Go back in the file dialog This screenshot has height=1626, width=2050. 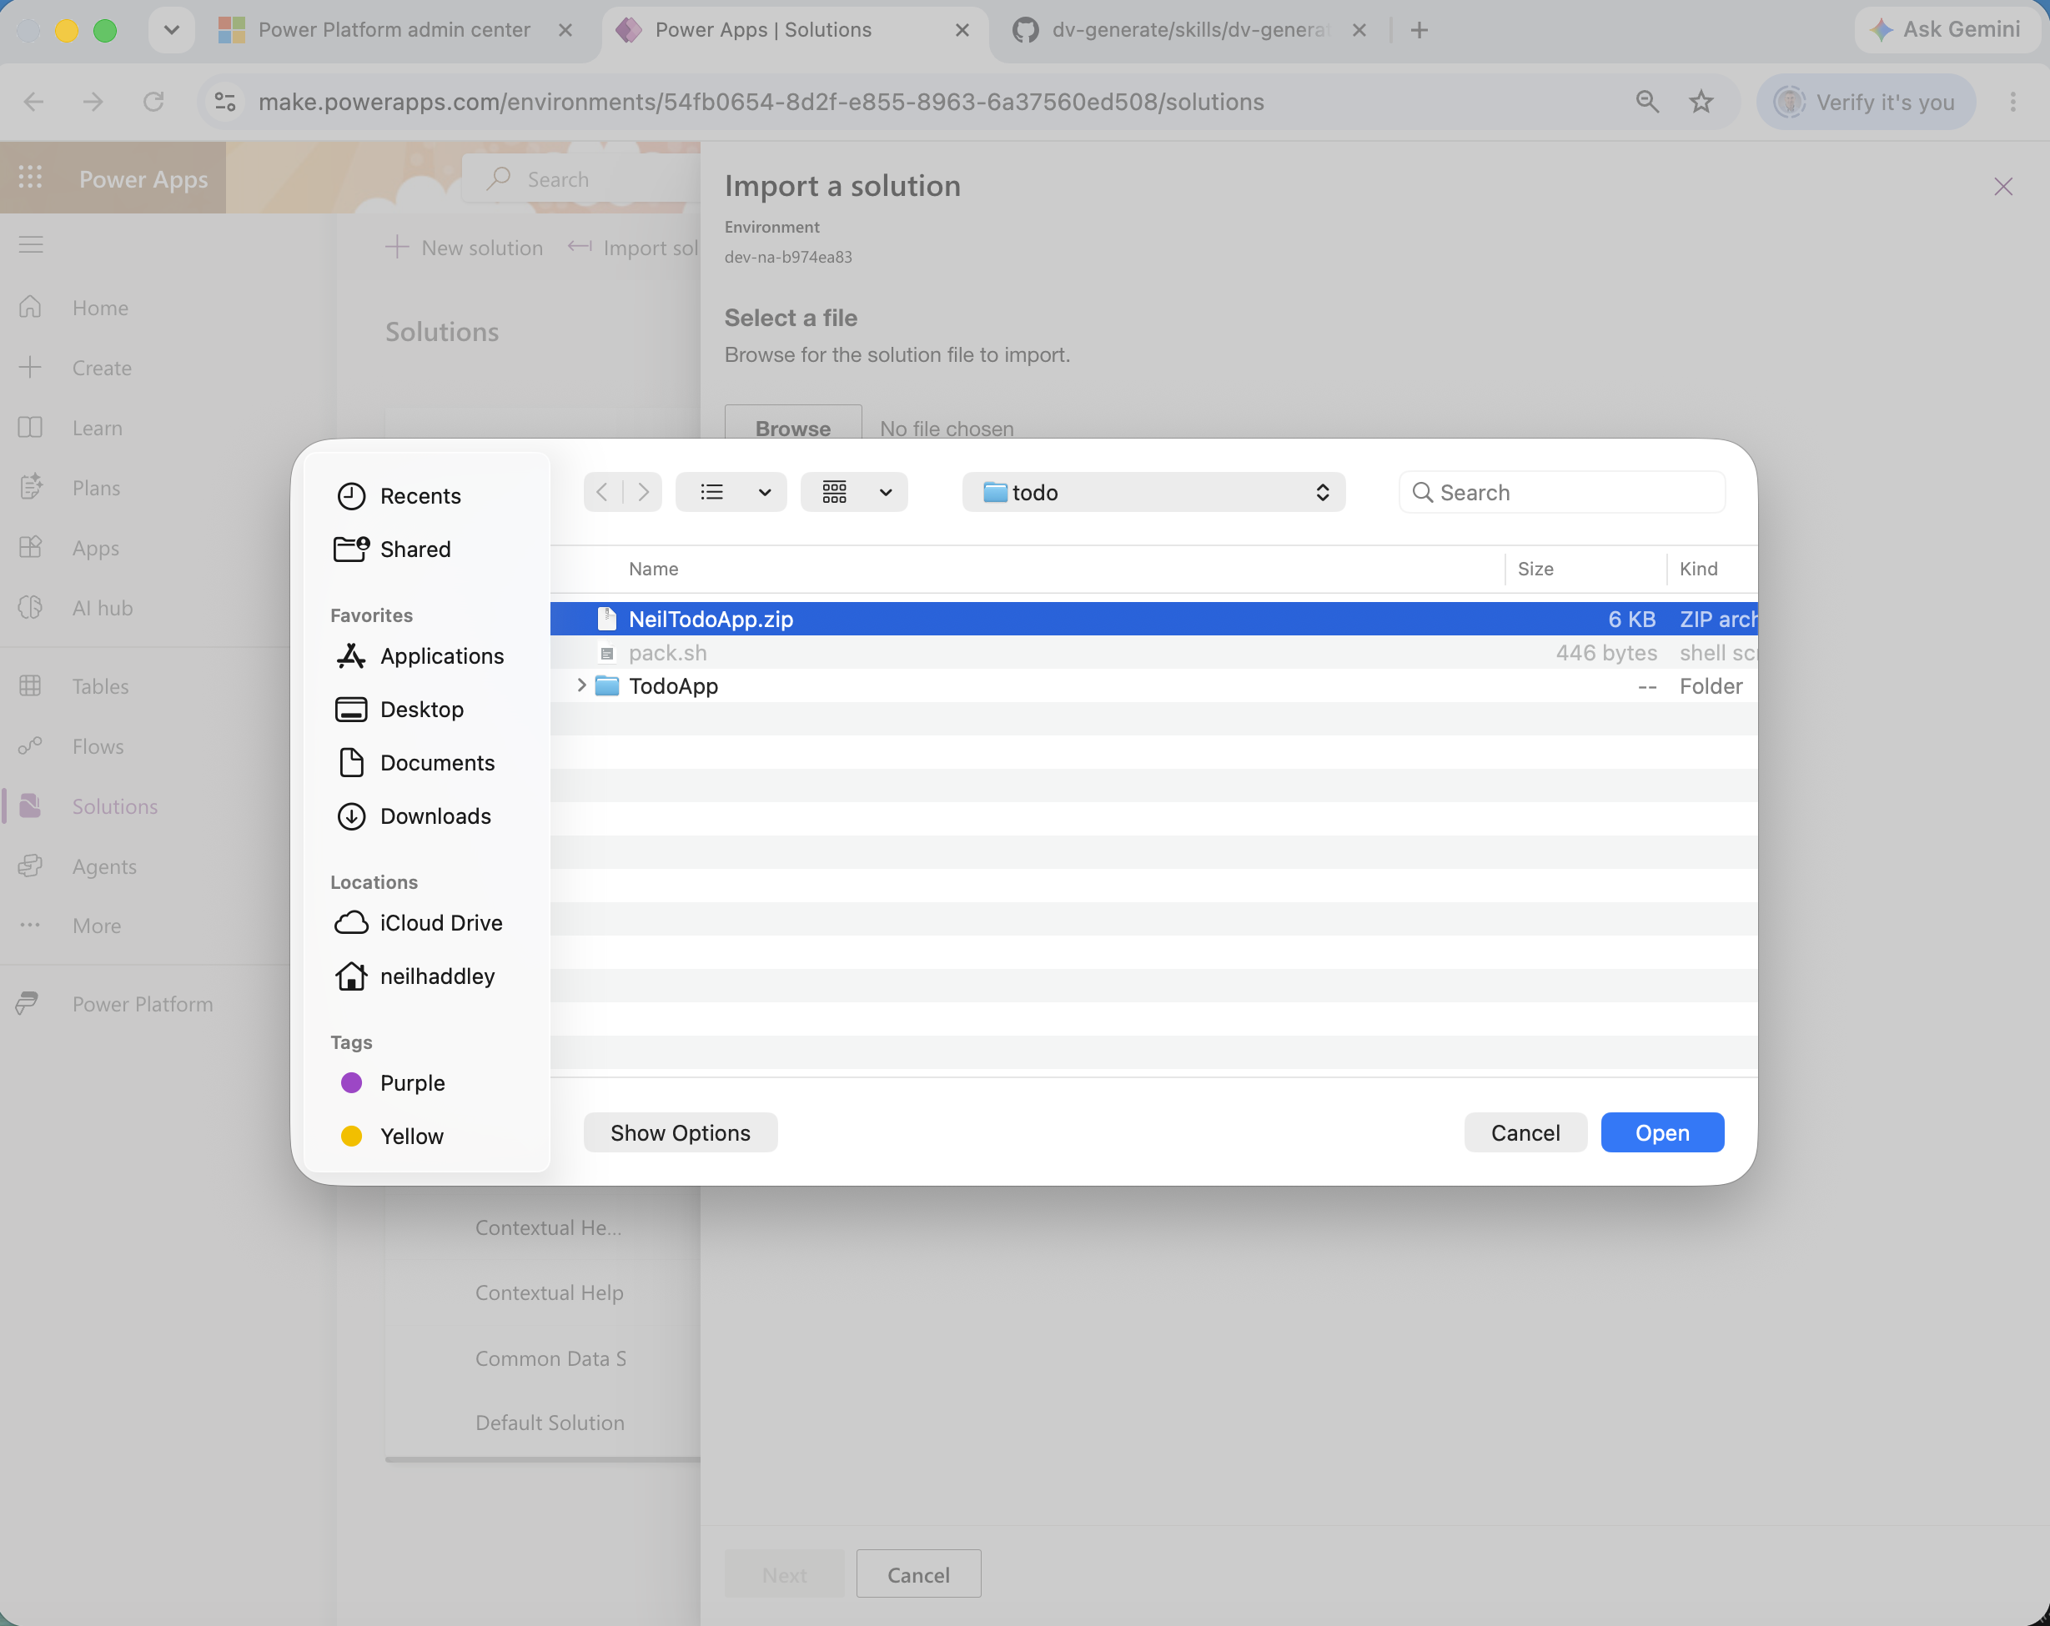coord(602,492)
